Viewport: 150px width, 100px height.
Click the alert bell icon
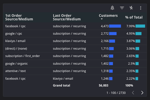pos(112,8)
